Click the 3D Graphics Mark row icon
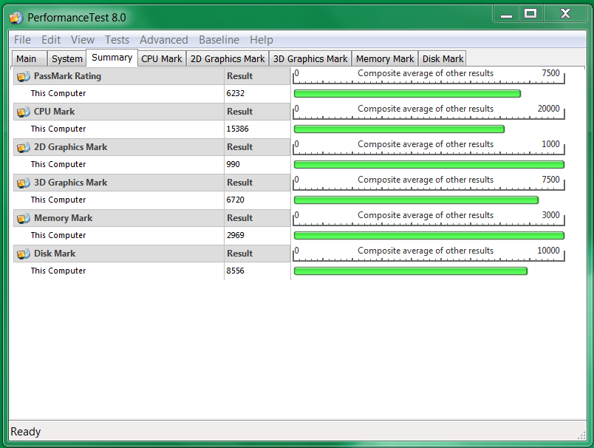The height and width of the screenshot is (448, 594). [x=24, y=183]
